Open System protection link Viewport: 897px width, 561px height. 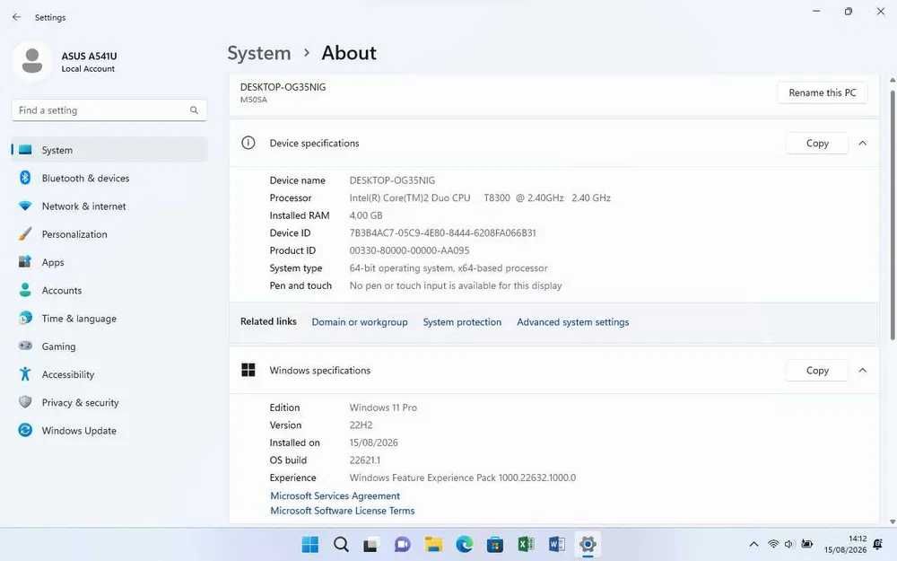click(462, 321)
